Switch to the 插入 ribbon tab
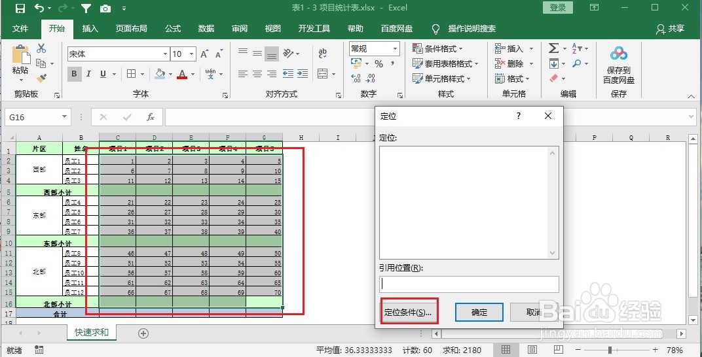Screen dimensions: 702x357 click(90, 29)
